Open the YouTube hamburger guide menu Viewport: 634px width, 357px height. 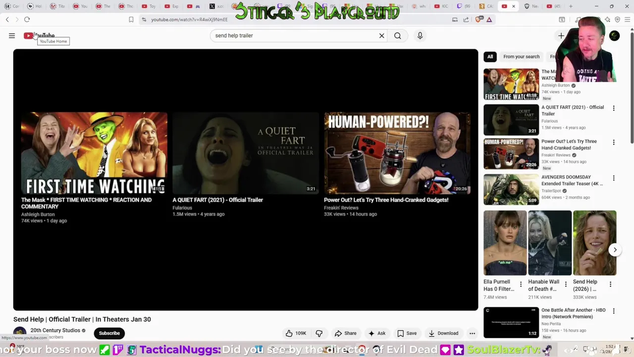tap(12, 36)
